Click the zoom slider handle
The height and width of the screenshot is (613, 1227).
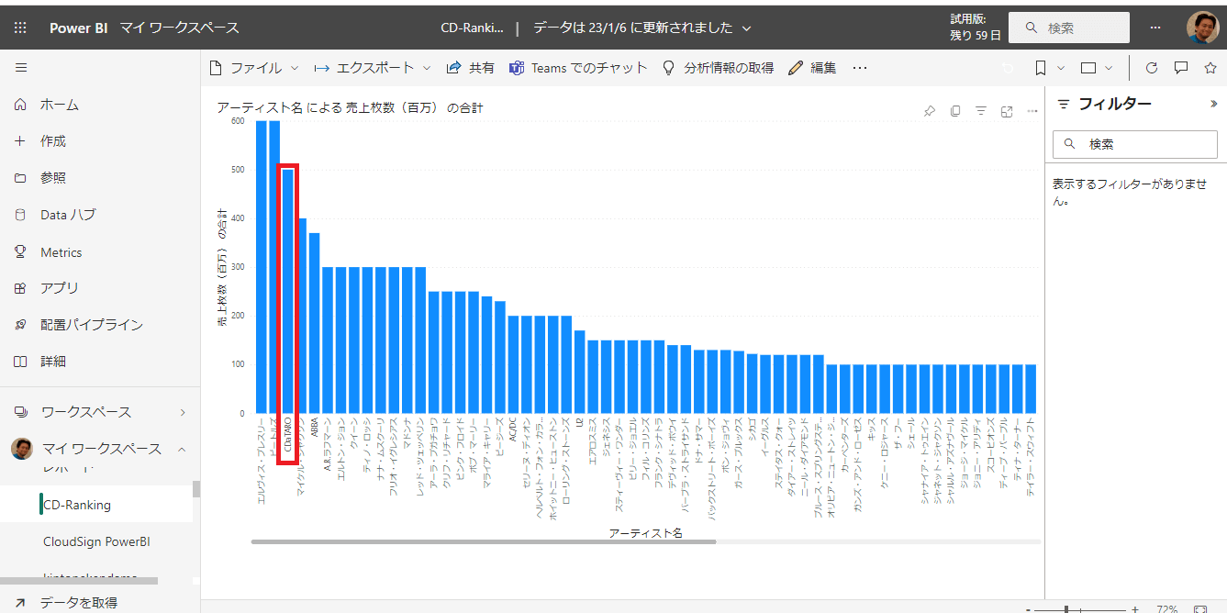point(1065,609)
